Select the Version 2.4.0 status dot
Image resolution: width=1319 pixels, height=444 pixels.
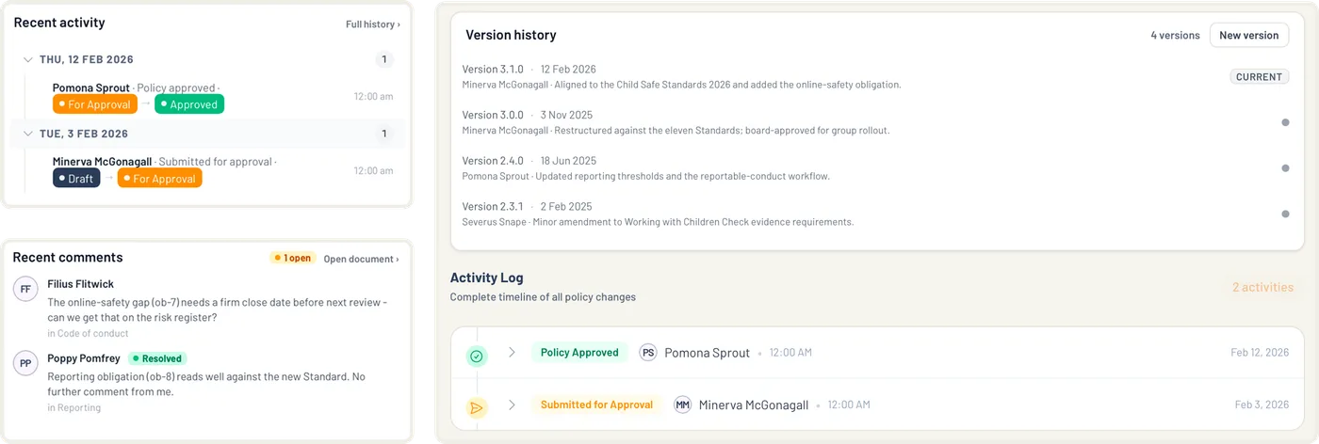click(x=1285, y=168)
